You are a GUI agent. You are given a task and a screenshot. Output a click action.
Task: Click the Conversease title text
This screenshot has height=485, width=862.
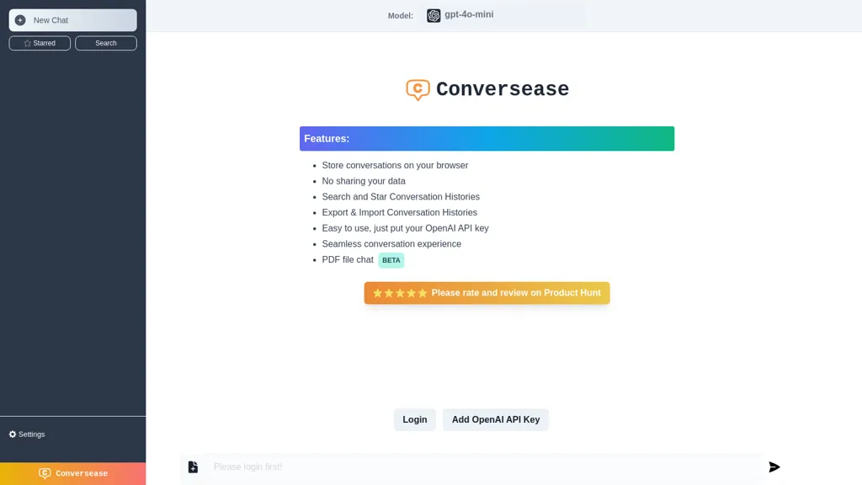coord(503,89)
